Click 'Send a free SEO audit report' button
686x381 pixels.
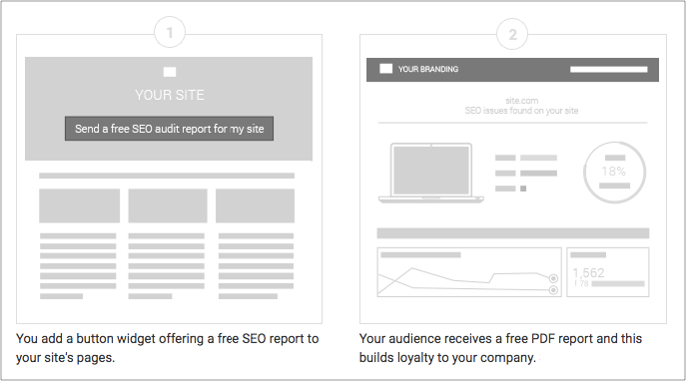(169, 129)
